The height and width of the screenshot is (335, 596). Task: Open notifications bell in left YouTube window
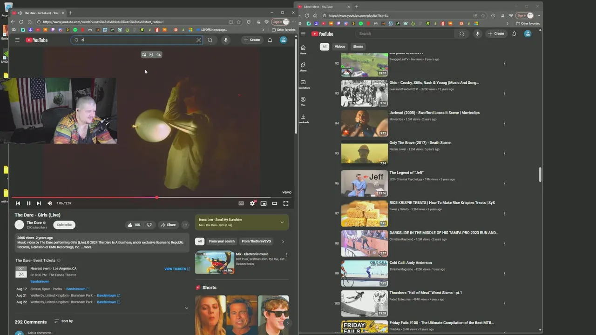pyautogui.click(x=270, y=40)
